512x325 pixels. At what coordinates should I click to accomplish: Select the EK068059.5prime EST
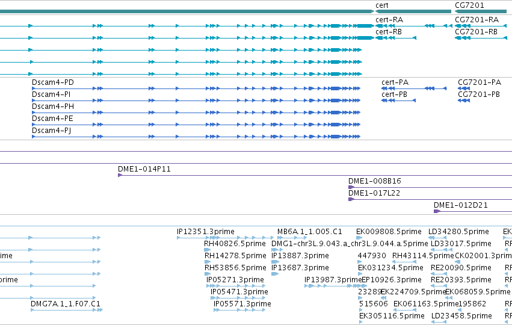[449, 298]
